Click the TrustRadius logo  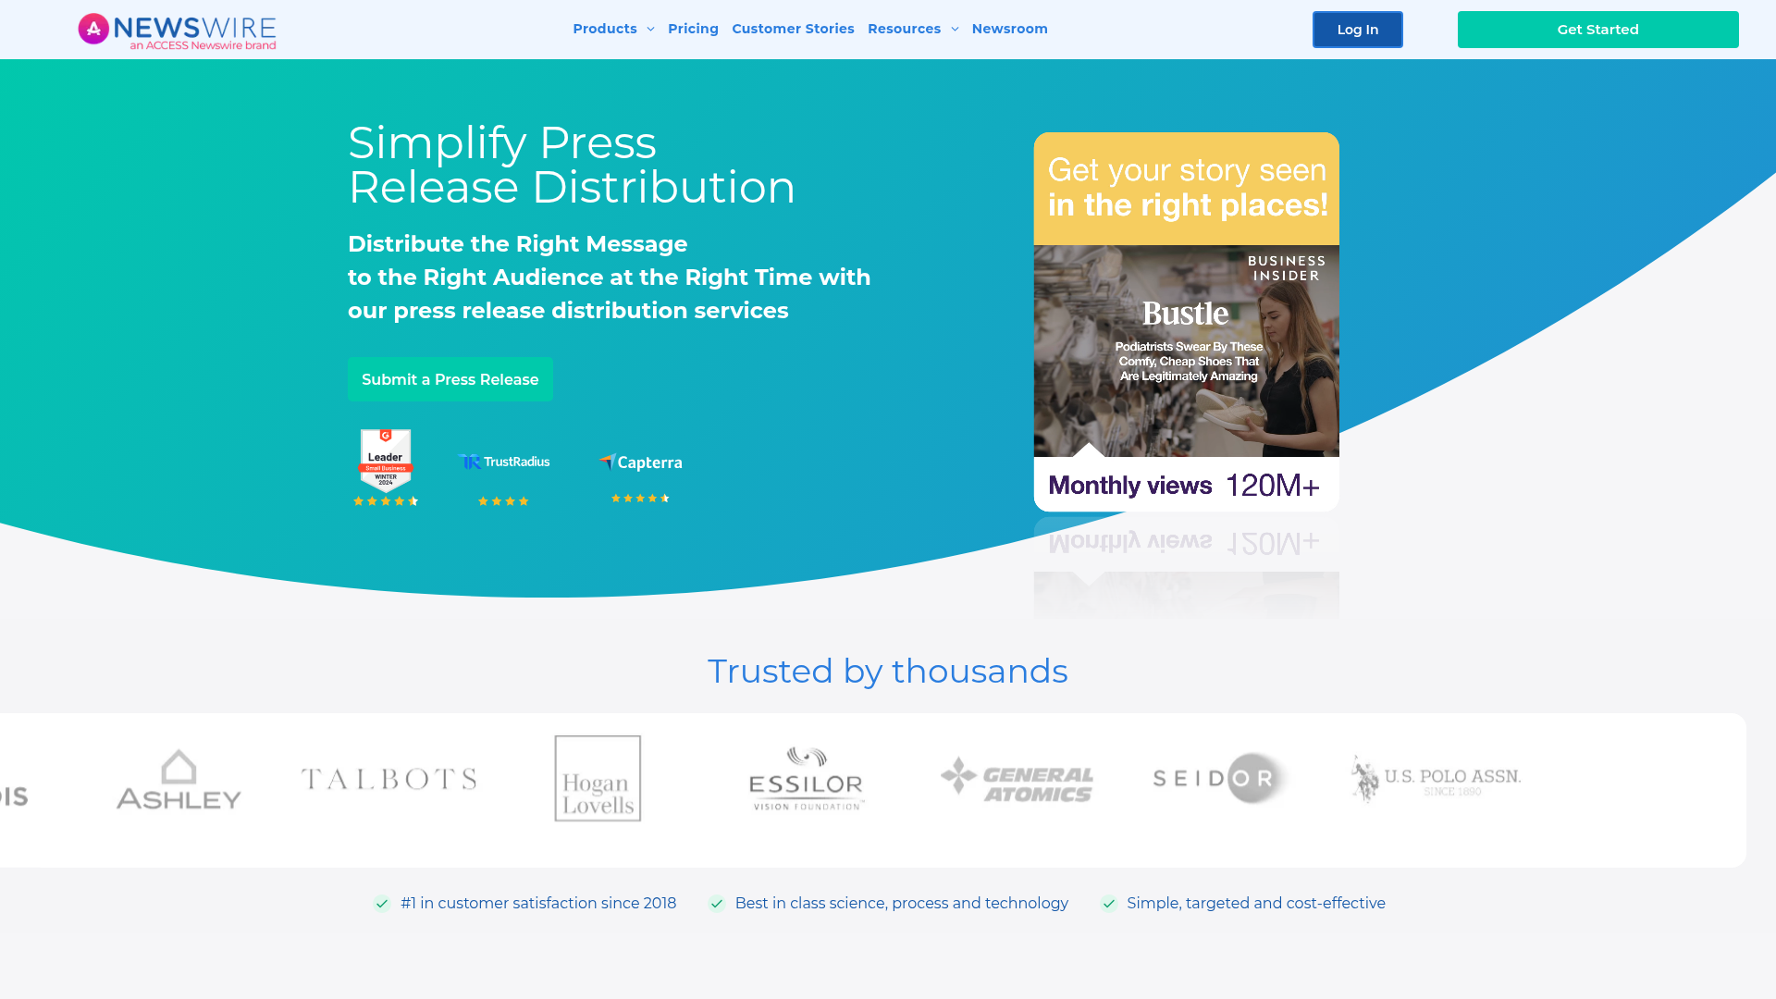coord(504,462)
